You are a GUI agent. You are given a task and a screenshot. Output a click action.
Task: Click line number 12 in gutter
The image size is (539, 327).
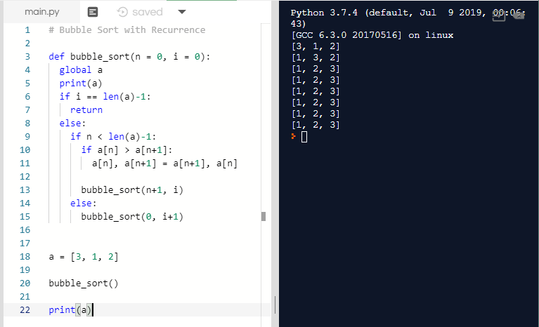[x=25, y=177]
